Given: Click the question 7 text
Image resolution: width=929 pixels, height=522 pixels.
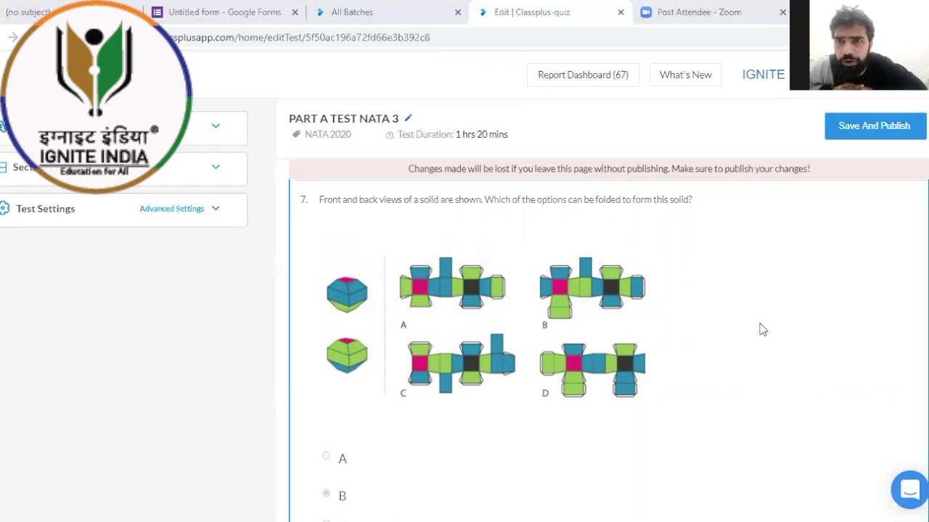Looking at the screenshot, I should pos(505,199).
